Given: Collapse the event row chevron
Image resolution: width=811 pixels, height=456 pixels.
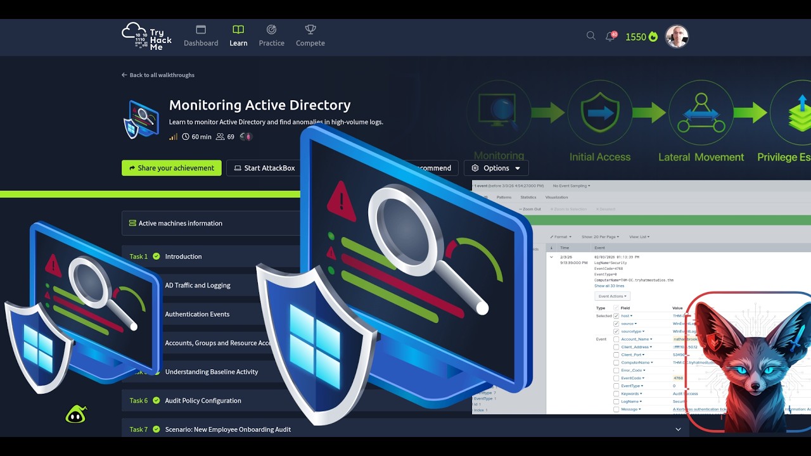Looking at the screenshot, I should (x=551, y=257).
